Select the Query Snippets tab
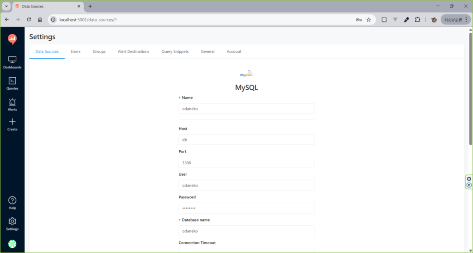 (x=175, y=51)
